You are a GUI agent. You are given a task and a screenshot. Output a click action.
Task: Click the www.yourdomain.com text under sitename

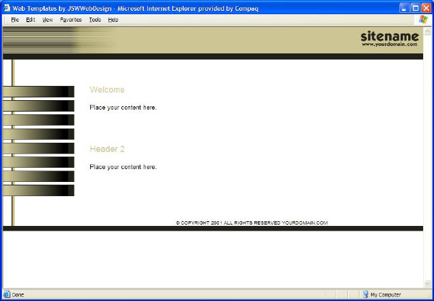(389, 45)
